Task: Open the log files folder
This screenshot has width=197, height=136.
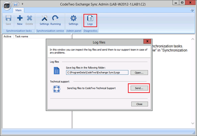Action: point(139,73)
